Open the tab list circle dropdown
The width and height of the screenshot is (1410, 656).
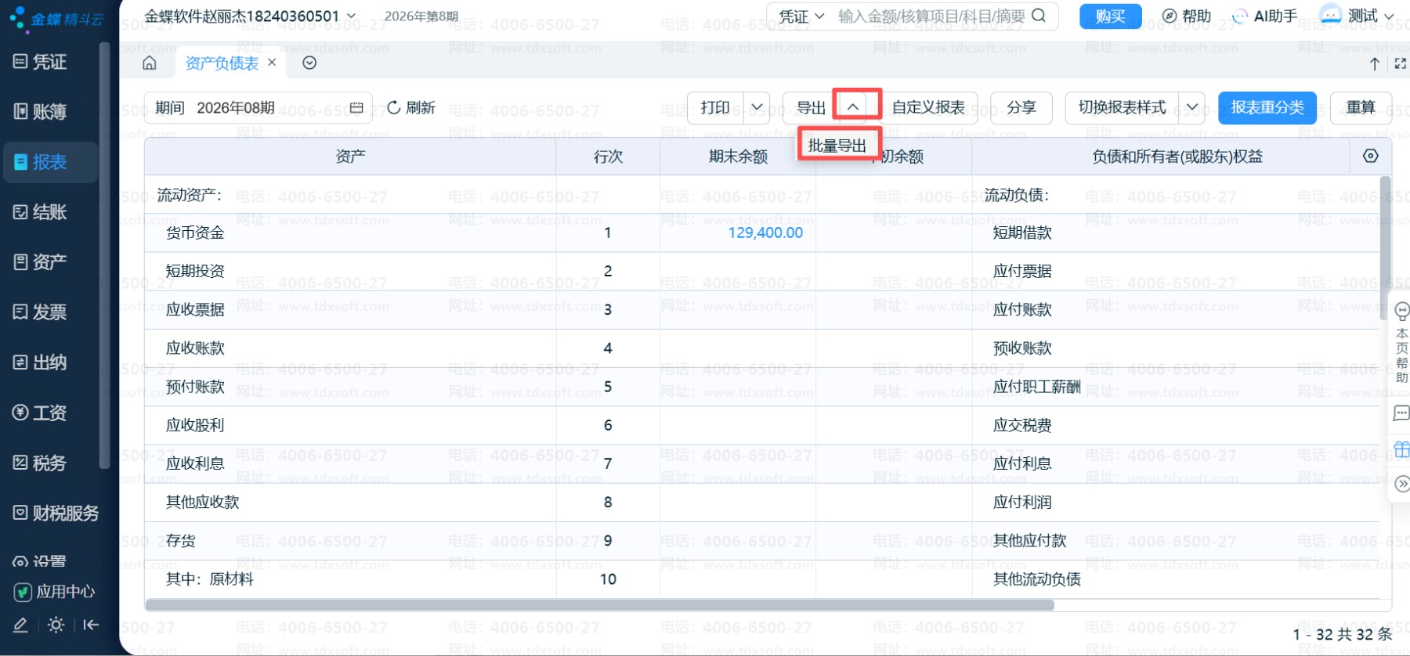(309, 63)
